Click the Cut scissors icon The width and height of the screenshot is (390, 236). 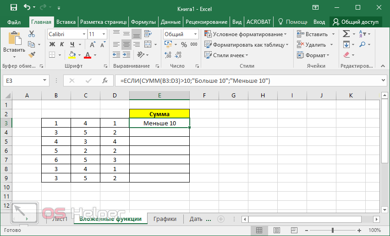tap(32, 34)
